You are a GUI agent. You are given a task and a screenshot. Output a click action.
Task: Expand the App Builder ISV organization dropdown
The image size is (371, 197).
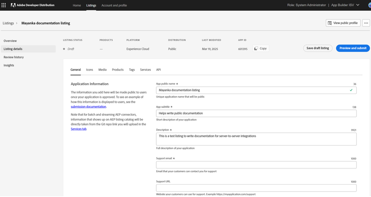[345, 5]
